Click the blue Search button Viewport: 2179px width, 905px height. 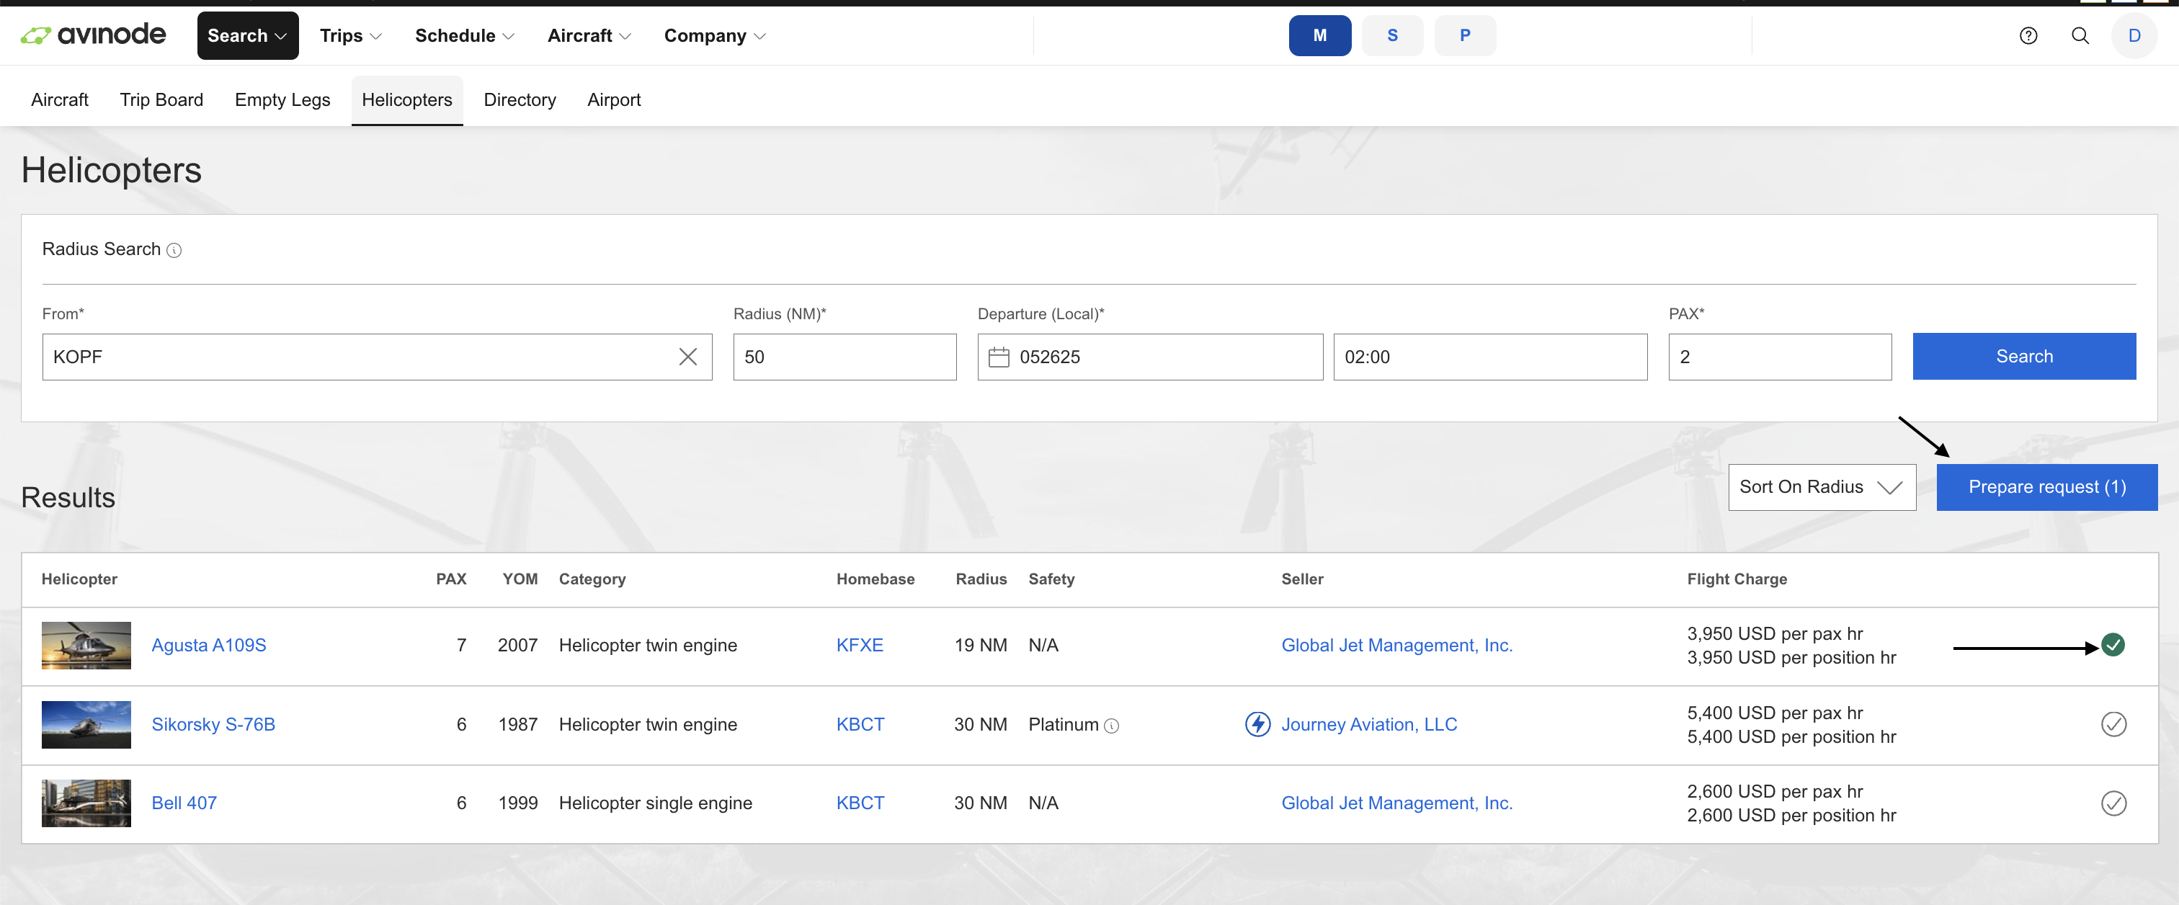coord(2023,356)
